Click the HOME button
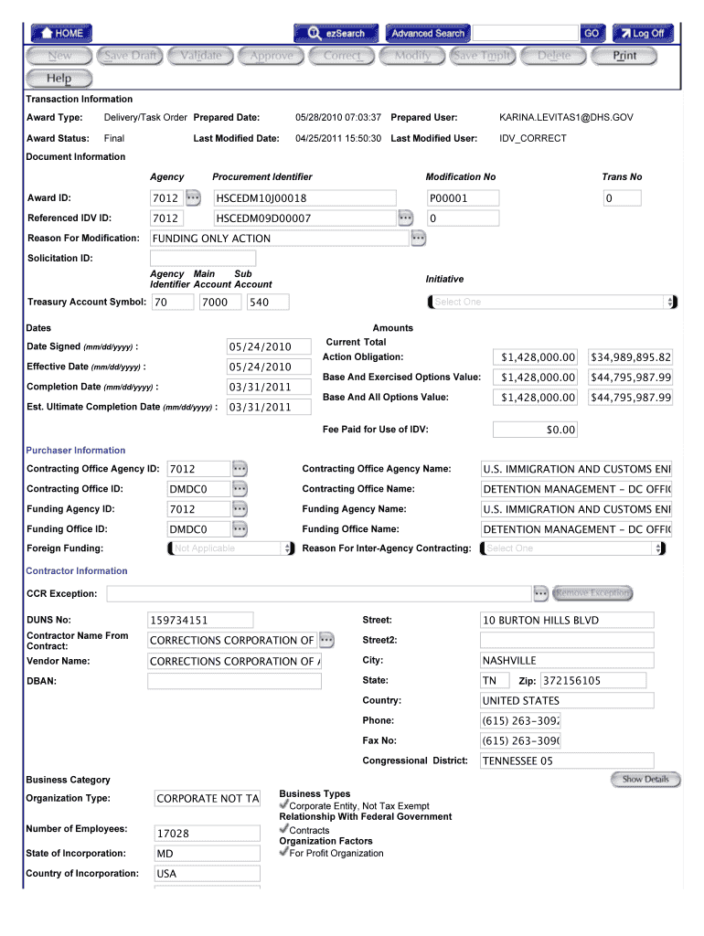Screen dimensions: 704x936 pyautogui.click(x=61, y=33)
